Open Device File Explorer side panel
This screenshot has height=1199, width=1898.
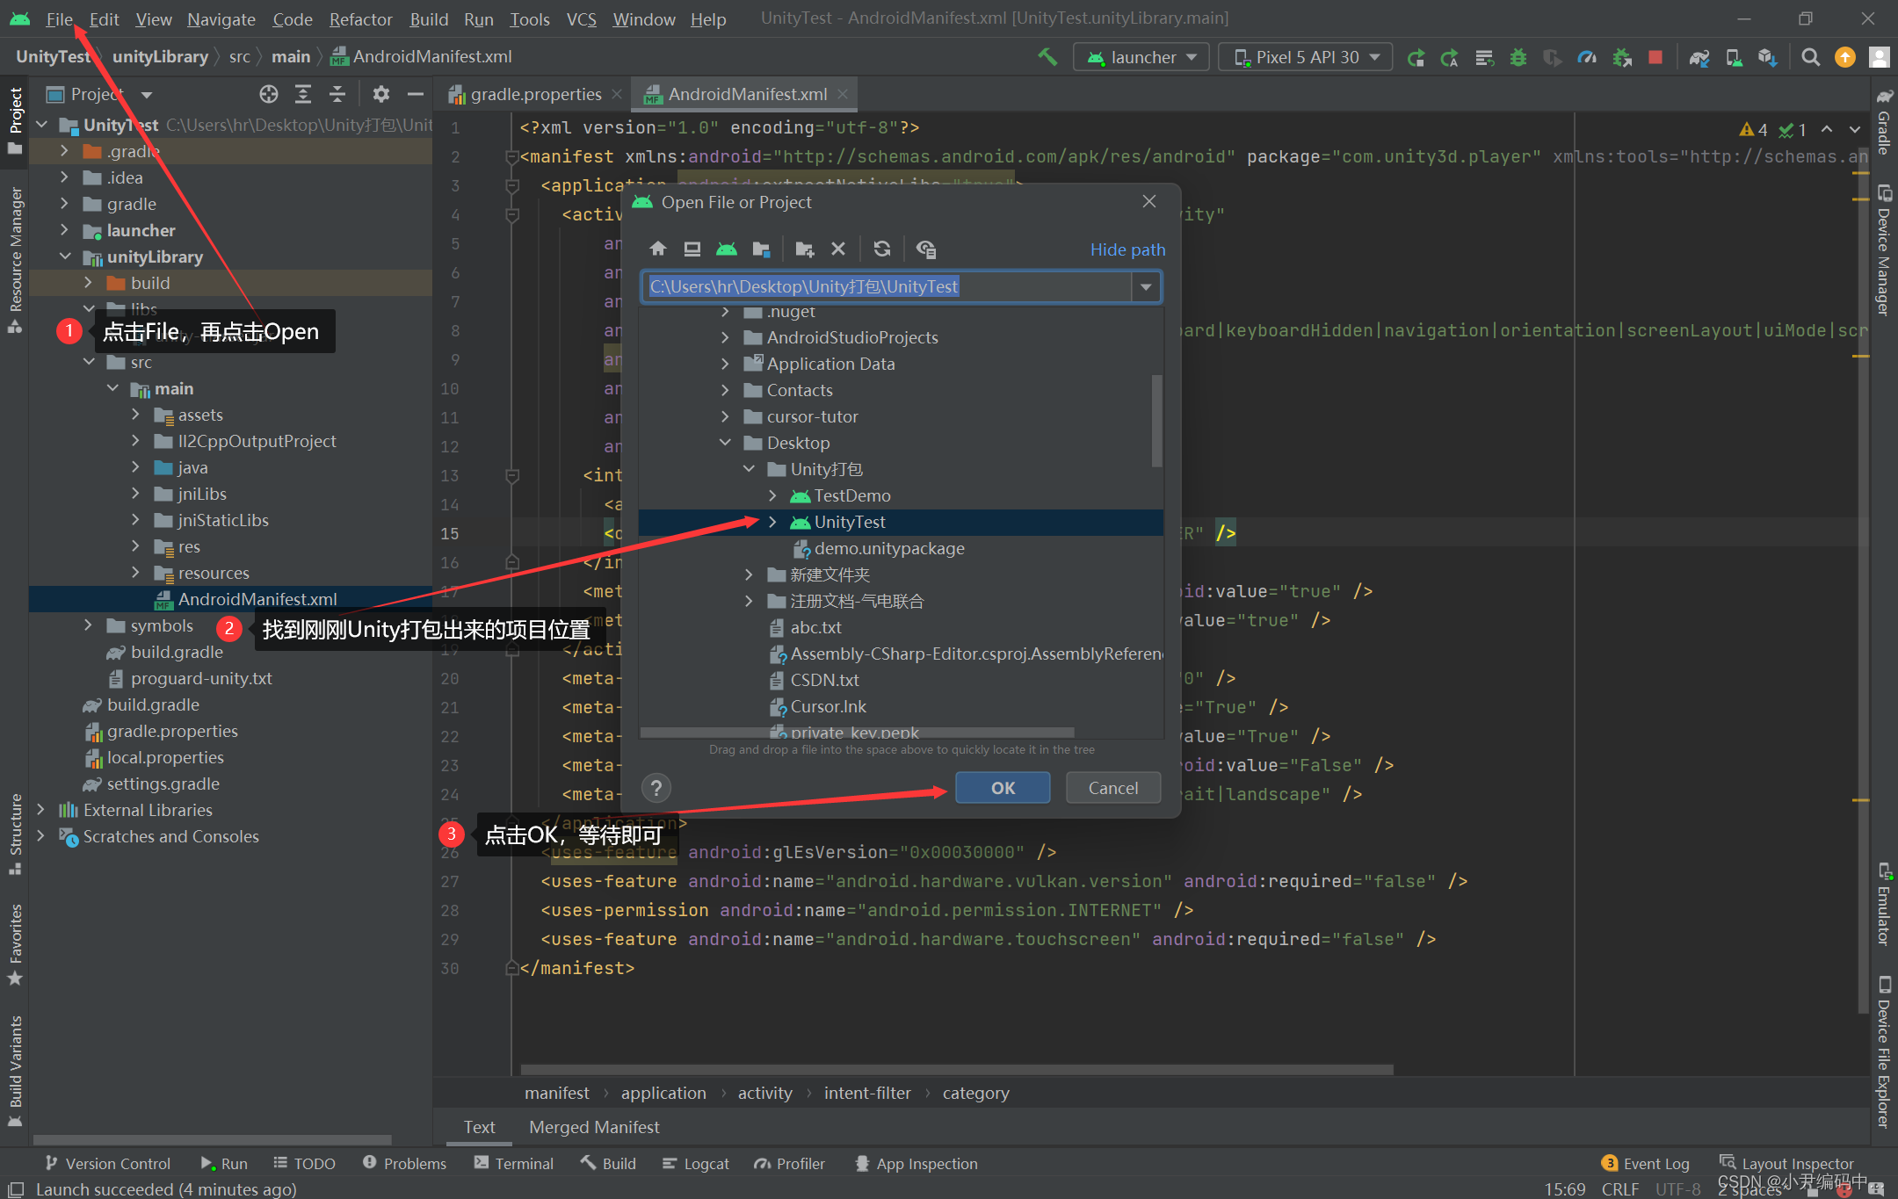[x=1884, y=1052]
